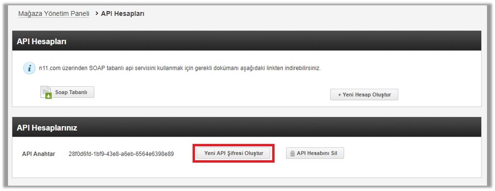Click the API Anahtar label
Viewport: 495px width, 191px height.
[38, 154]
